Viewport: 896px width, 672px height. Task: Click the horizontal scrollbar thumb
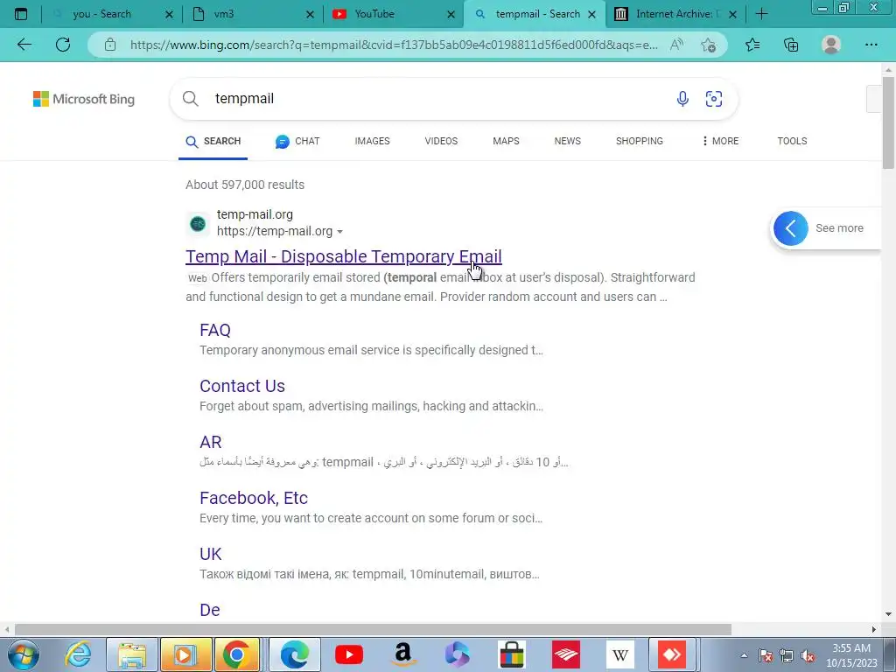pos(373,630)
